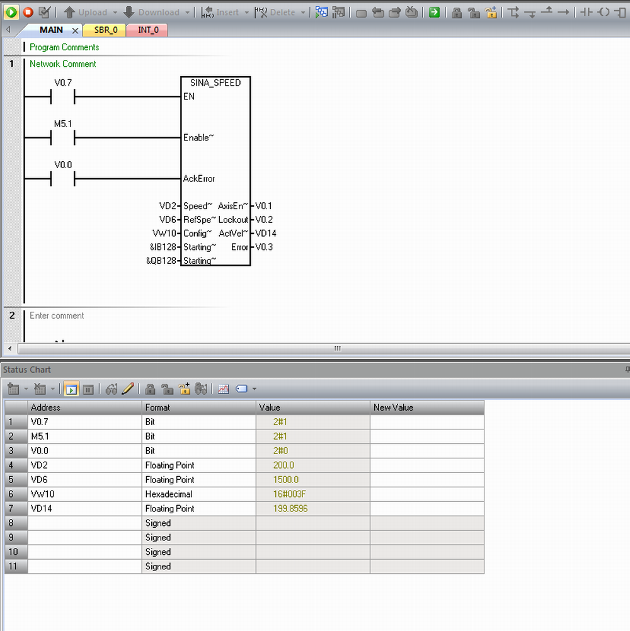
Task: Click the red STOP PLC button
Action: (x=28, y=12)
